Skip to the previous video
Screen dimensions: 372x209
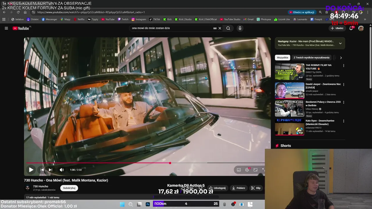pos(42,170)
